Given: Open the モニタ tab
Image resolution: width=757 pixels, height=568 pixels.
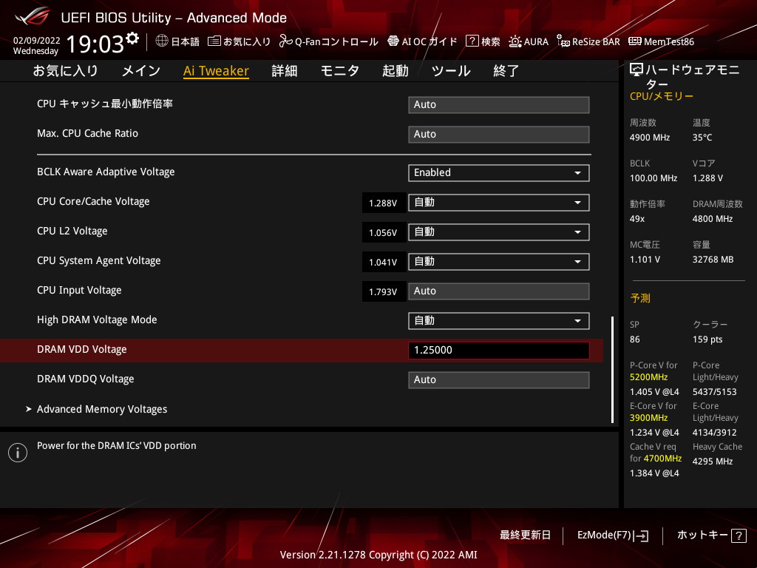Looking at the screenshot, I should tap(340, 71).
